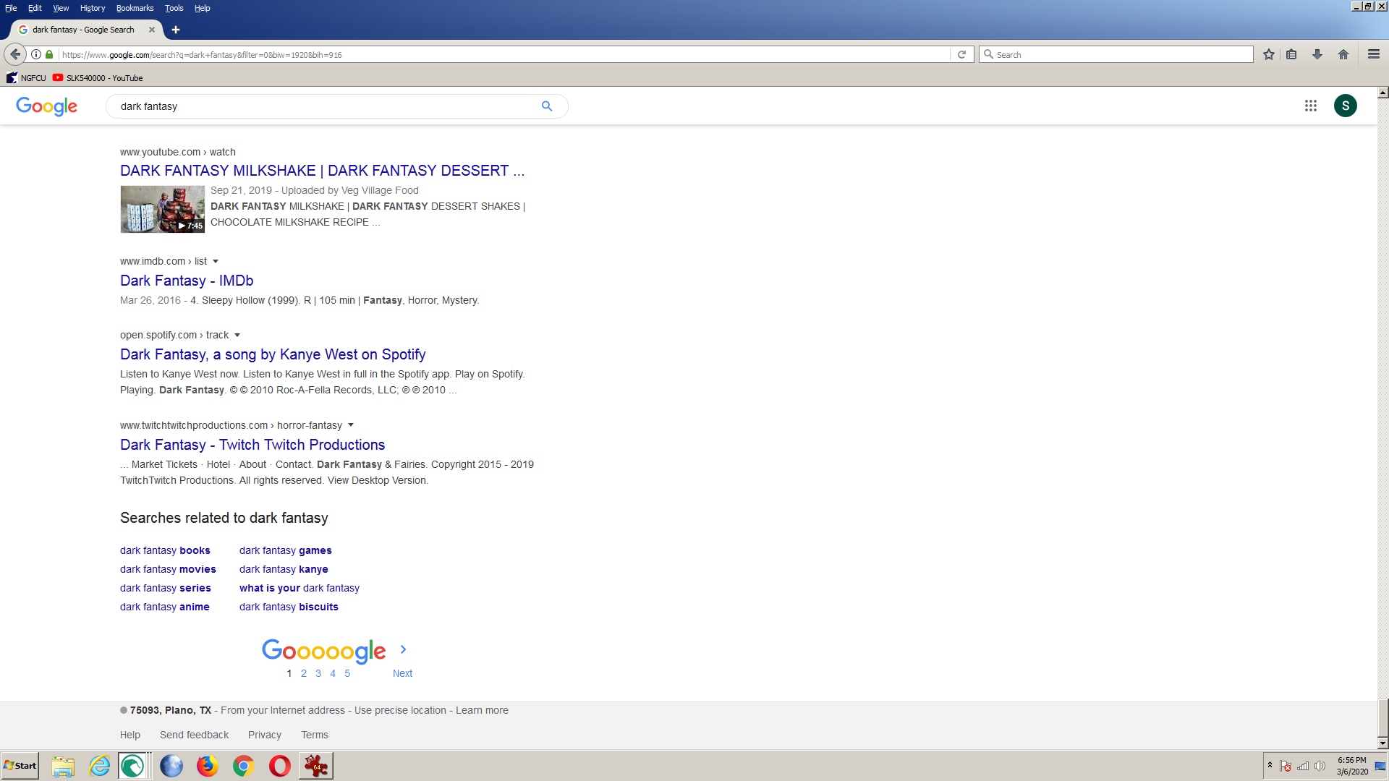Click Next results link

(x=402, y=673)
